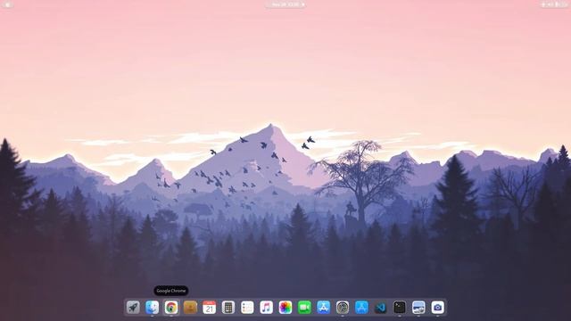The height and width of the screenshot is (321, 571).
Task: Click the Apple logo in top-left corner
Action: [x=8, y=4]
